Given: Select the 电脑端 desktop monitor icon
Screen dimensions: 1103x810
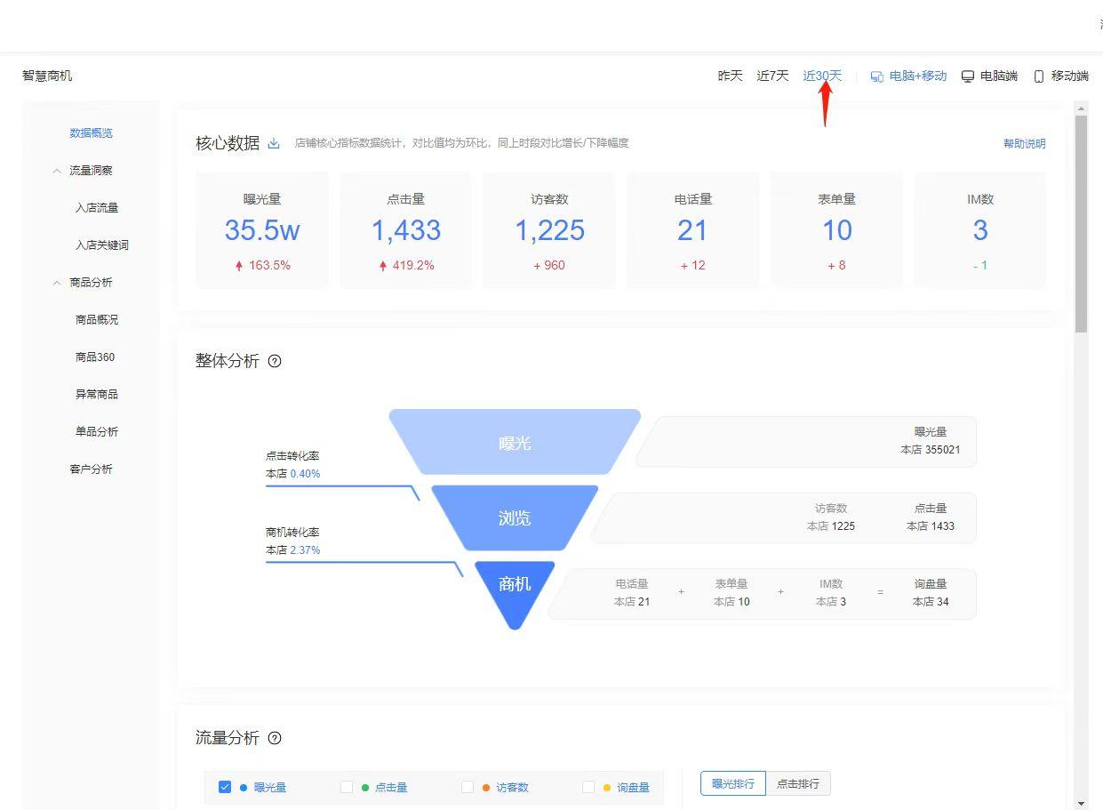Looking at the screenshot, I should 967,76.
